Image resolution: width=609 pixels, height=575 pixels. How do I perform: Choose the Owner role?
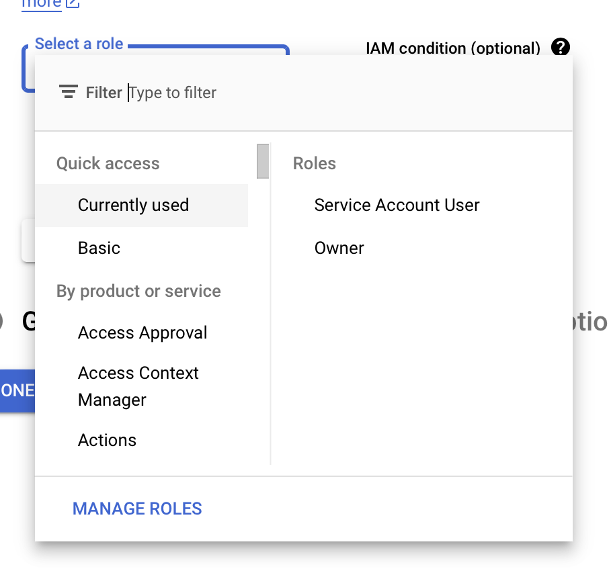tap(339, 248)
